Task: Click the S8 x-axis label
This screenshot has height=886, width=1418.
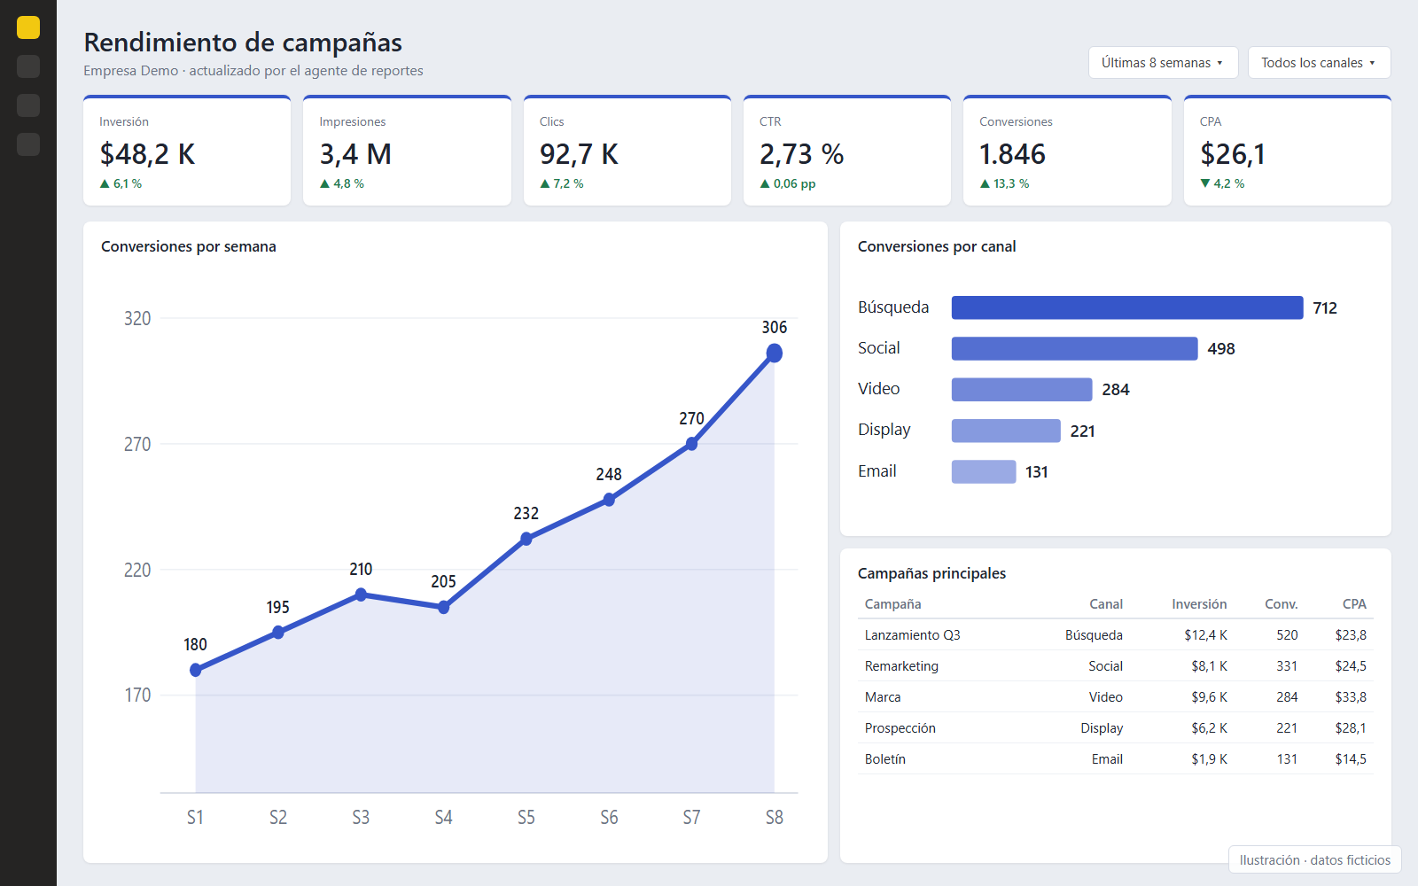Action: (774, 817)
